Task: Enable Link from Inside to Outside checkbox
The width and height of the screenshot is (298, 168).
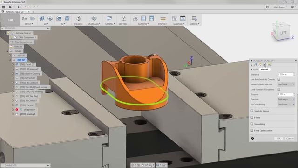Action: pos(279,79)
